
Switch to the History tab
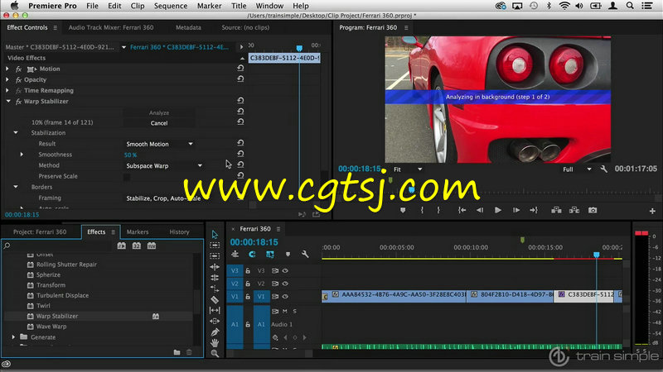[x=179, y=232]
